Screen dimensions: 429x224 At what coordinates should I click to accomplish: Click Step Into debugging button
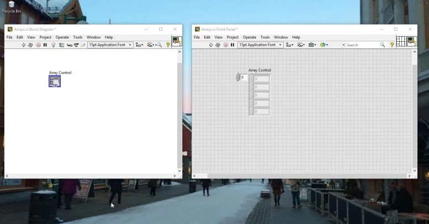pos(70,45)
